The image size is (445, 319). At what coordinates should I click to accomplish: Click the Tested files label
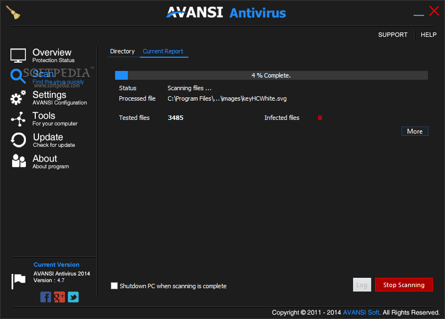[134, 118]
